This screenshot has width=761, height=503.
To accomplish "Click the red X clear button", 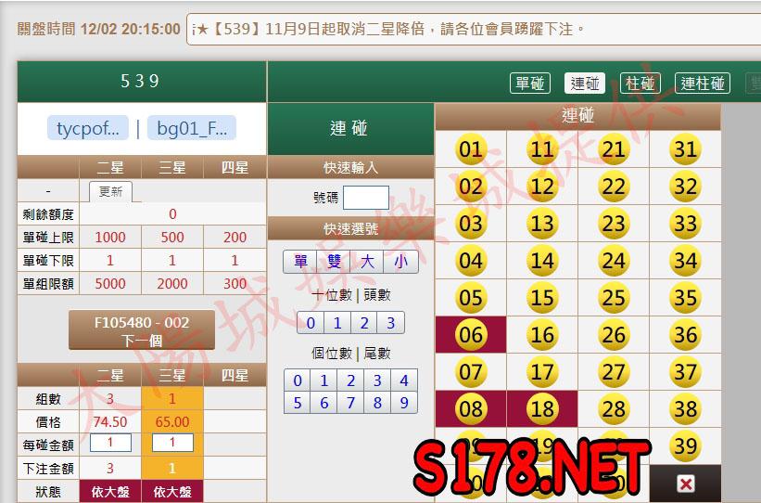I will pos(686,484).
